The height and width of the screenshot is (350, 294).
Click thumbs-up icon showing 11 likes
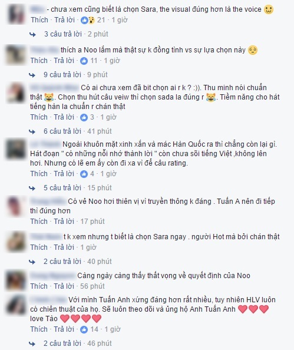(x=84, y=61)
